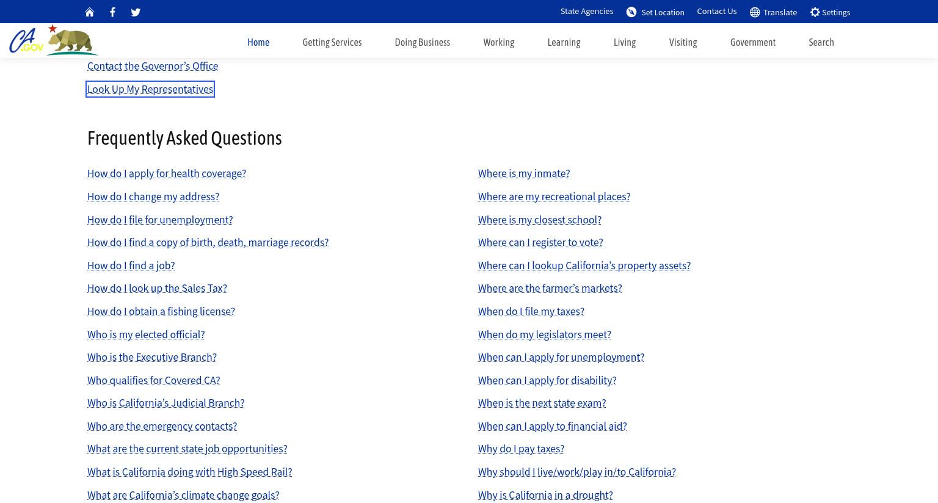Open the Visiting menu
This screenshot has height=503, width=938.
click(x=683, y=42)
